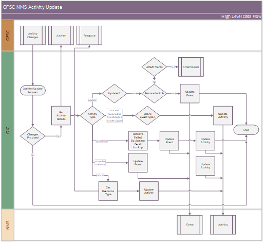Click 'Update Event' box following Retrieve Failed Equipment
Image resolution: width=264 pixels, height=242 pixels.
click(169, 141)
